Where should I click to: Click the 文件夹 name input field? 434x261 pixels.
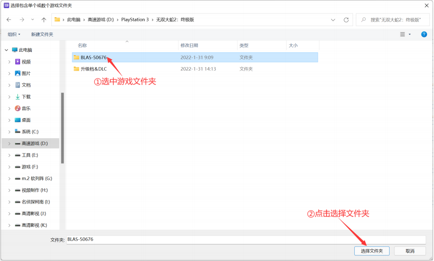coord(245,240)
